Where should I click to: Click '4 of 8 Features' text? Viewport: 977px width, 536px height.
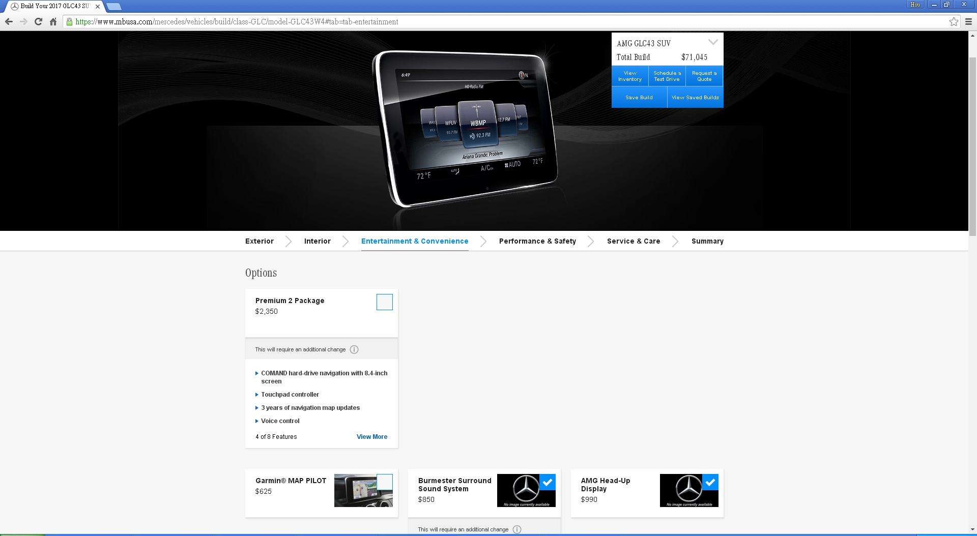(x=276, y=437)
